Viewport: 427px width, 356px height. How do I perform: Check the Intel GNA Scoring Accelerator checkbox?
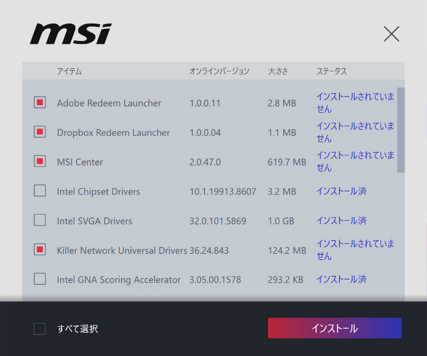[x=40, y=279]
